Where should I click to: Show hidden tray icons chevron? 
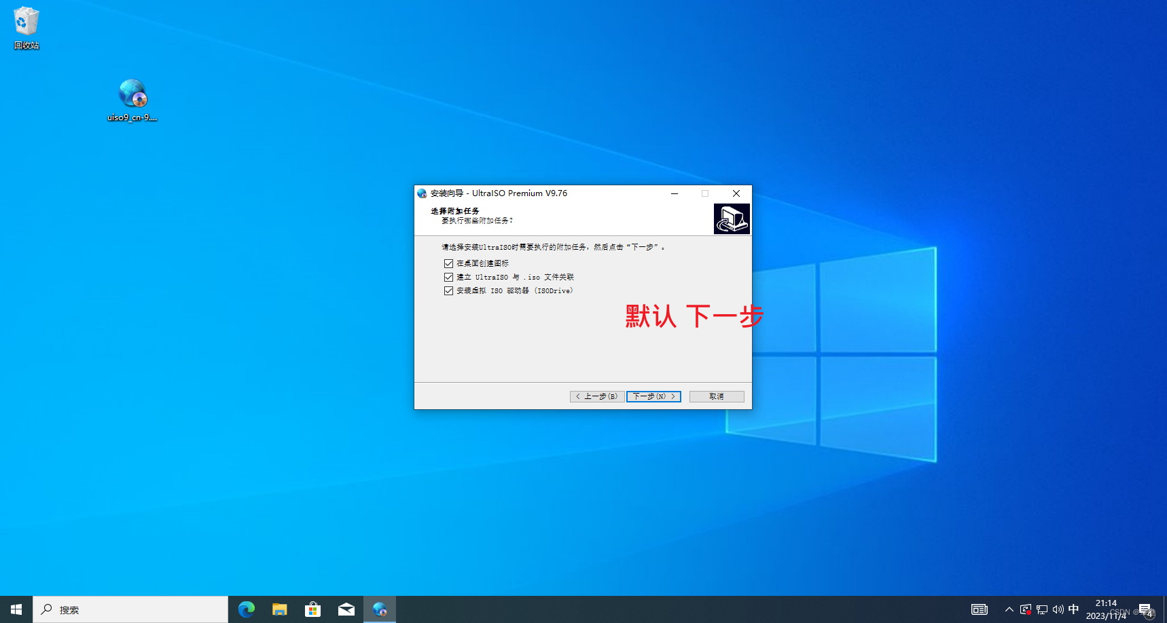click(1009, 609)
